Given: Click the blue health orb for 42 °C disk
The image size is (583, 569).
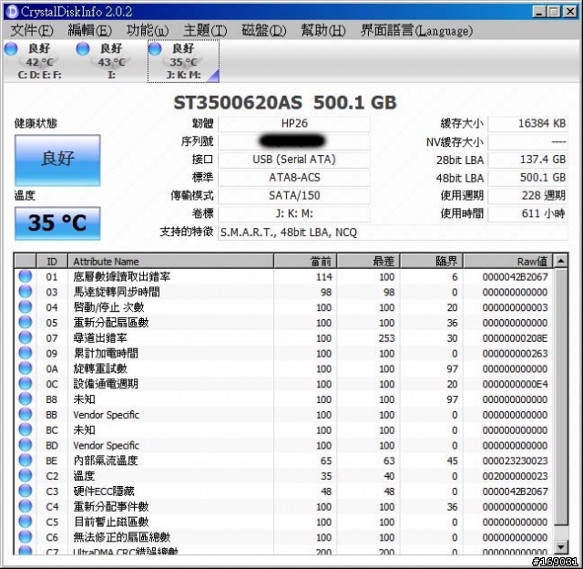Looking at the screenshot, I should [x=11, y=48].
